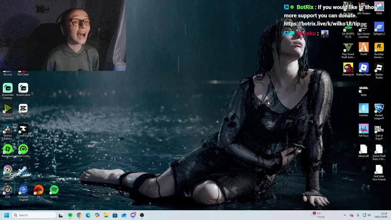Select the Skate desktop shortcut
This screenshot has height=220, width=391.
364,90
